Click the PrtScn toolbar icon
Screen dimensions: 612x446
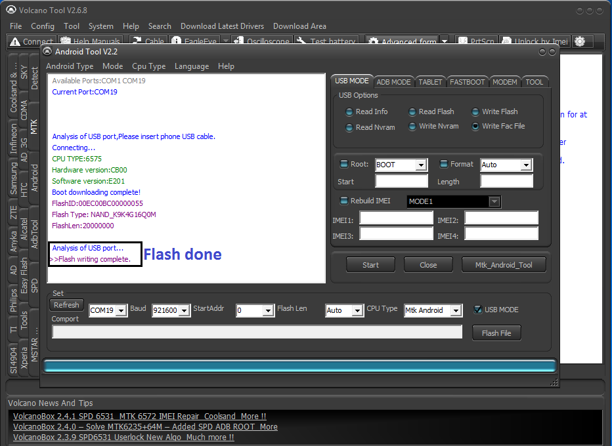(462, 41)
